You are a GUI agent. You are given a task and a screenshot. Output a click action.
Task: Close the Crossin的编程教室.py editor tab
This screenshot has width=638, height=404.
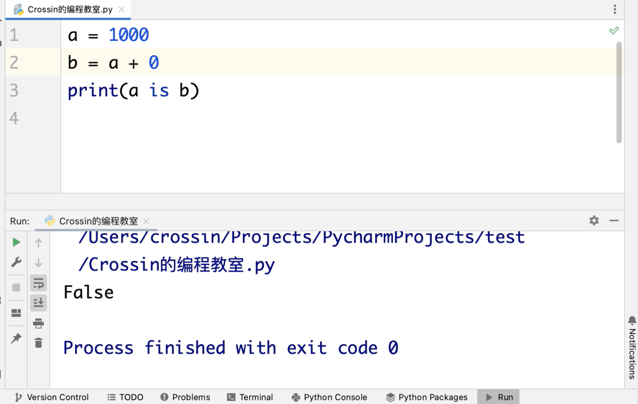click(122, 9)
